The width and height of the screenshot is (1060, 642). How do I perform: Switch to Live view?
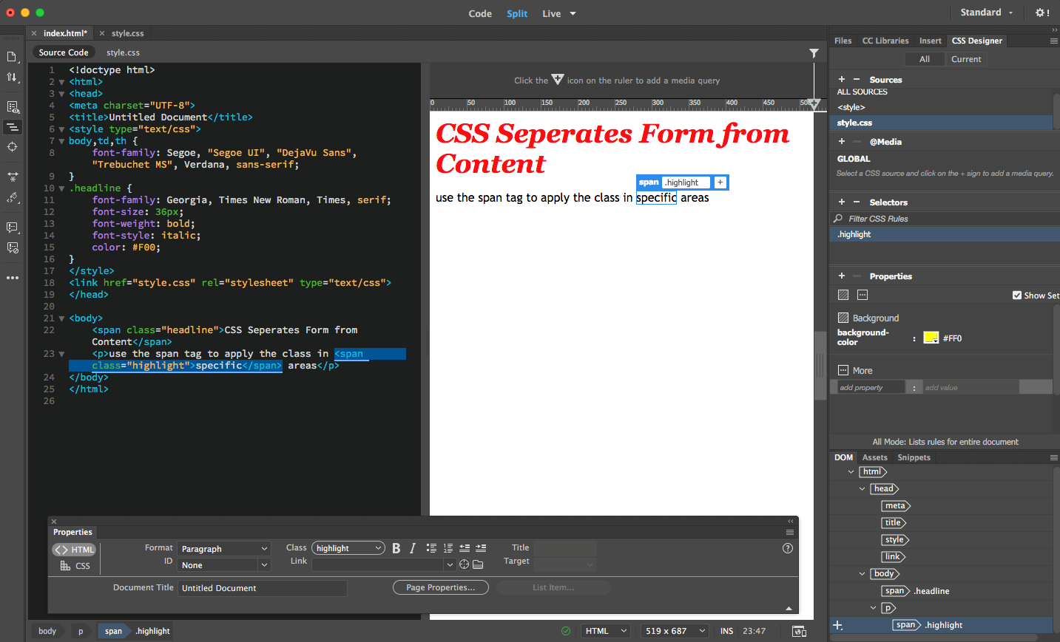(551, 13)
